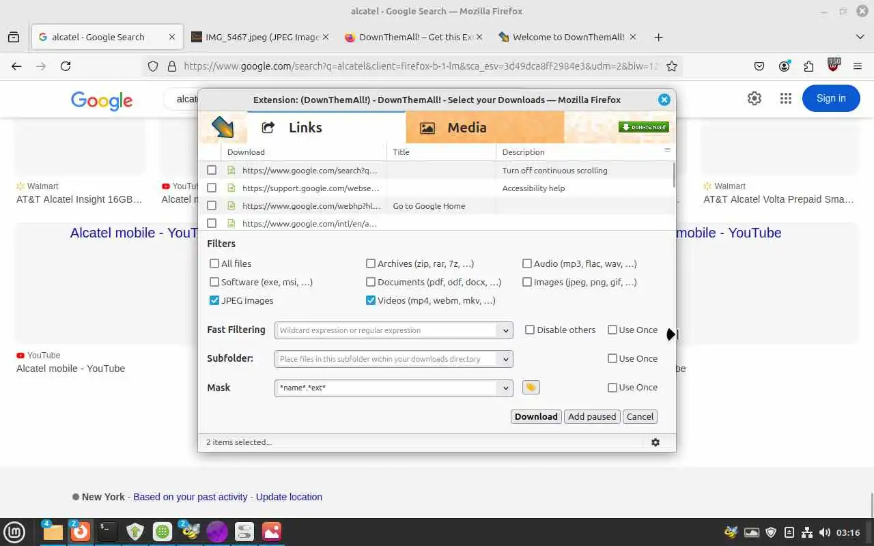
Task: Click the Google Sign in button
Action: (x=831, y=98)
